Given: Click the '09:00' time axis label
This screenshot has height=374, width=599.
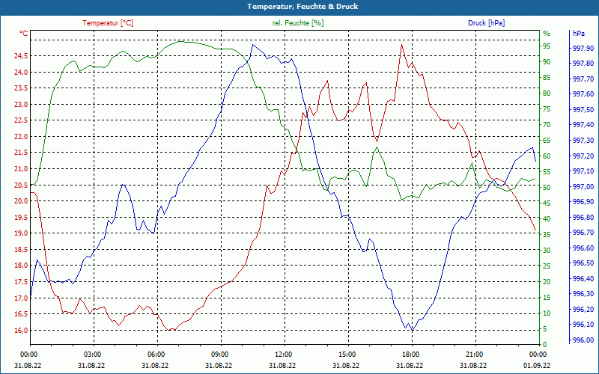Looking at the screenshot, I should pyautogui.click(x=219, y=355).
